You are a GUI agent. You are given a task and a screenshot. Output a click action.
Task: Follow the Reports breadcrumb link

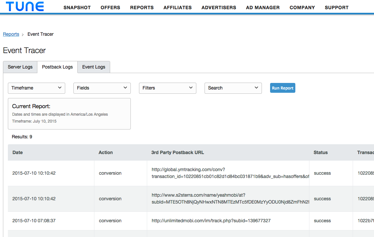(11, 34)
